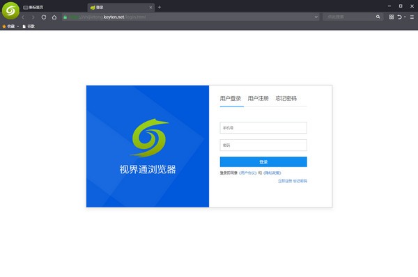Screen dimensions: 418x277
Task: Click the undo closed tab icon
Action: coord(399,17)
